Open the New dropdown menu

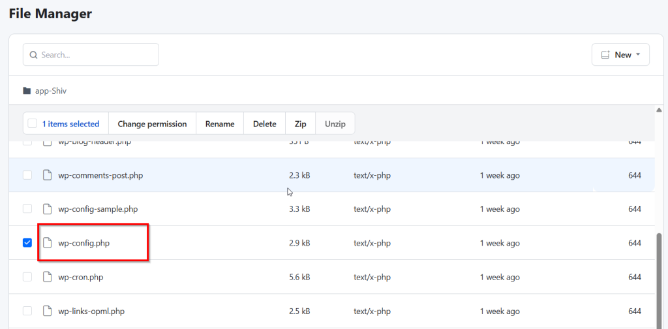coord(620,55)
